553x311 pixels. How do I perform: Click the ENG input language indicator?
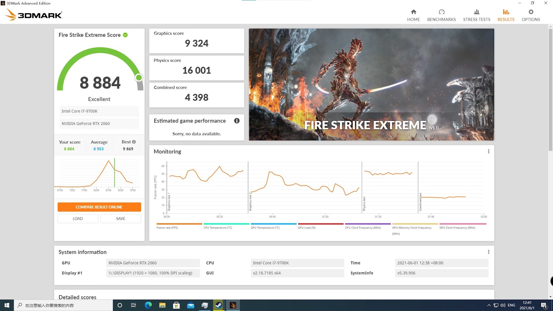[x=511, y=305]
